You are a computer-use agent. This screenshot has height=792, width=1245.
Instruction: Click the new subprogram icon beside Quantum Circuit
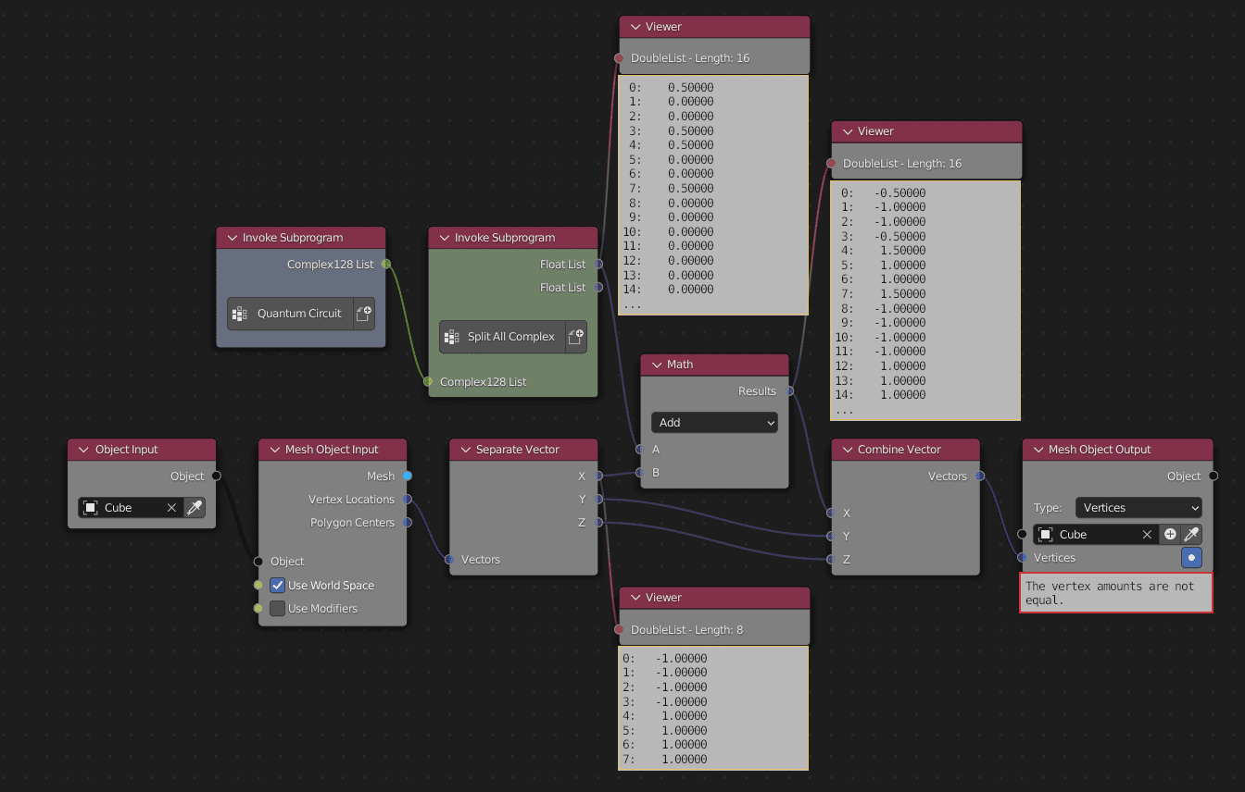click(x=364, y=314)
